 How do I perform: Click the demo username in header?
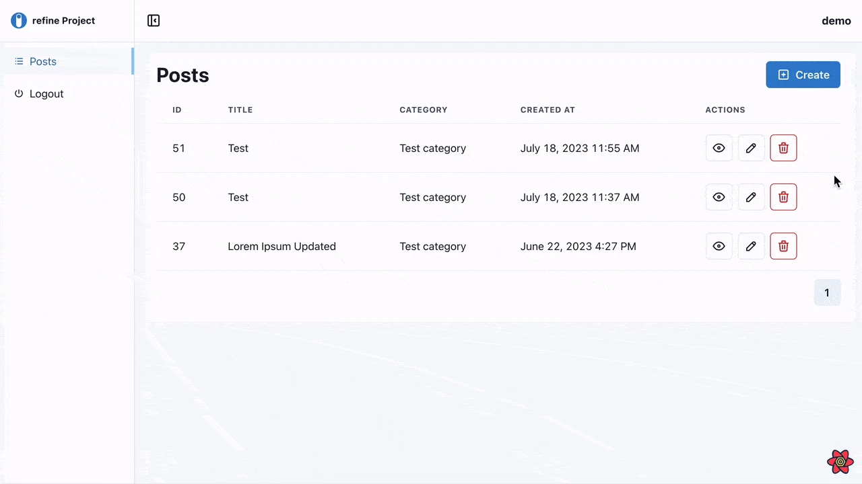point(836,21)
